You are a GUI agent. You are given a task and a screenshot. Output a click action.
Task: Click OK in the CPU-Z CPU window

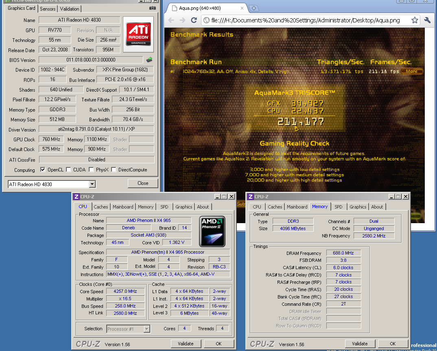219,344
